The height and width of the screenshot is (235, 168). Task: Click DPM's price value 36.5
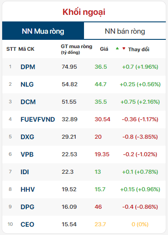click(101, 67)
